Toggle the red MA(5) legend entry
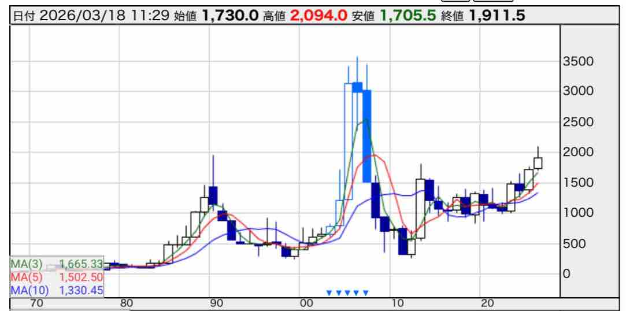Screen dimensions: 626x311 point(57,277)
